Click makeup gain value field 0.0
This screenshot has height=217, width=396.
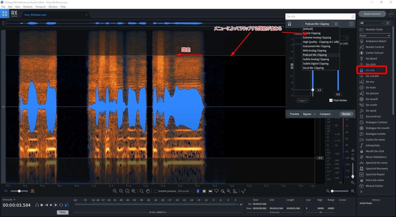pyautogui.click(x=338, y=94)
